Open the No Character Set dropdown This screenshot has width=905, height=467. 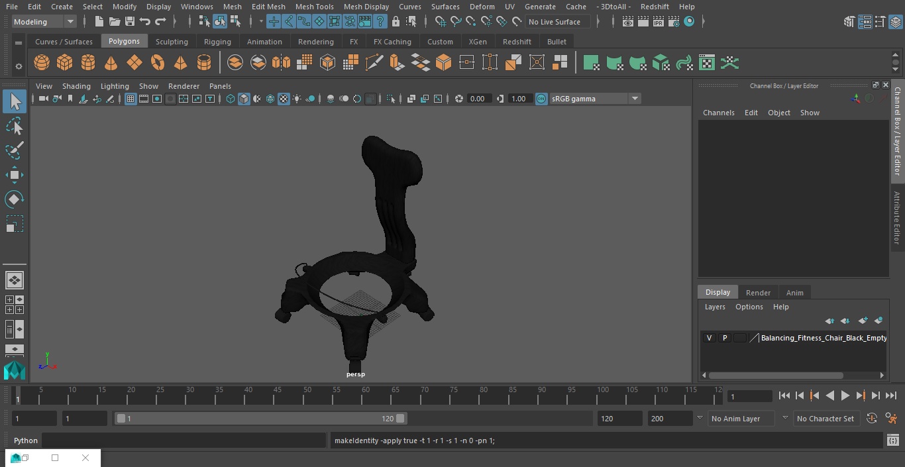tap(825, 419)
